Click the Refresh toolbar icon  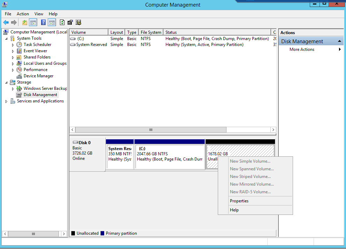click(x=62, y=23)
